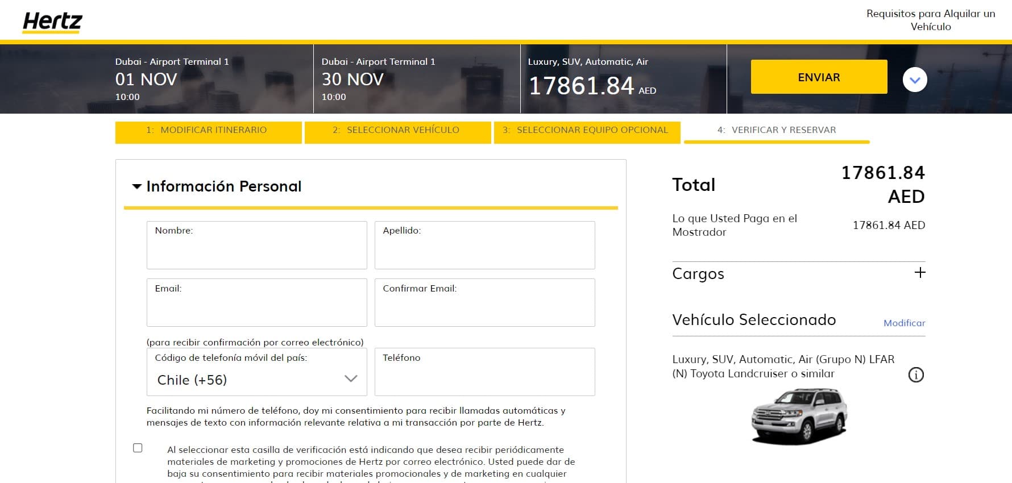This screenshot has width=1012, height=483.
Task: Click the Hertz logo
Action: click(x=52, y=22)
